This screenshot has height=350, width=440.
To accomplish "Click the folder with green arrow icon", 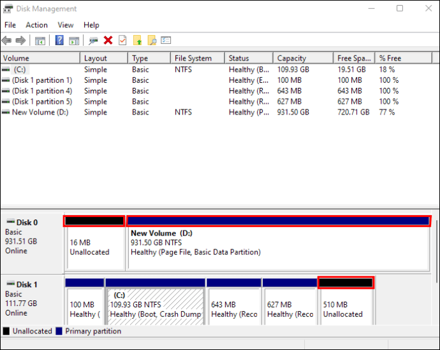I will [x=137, y=40].
